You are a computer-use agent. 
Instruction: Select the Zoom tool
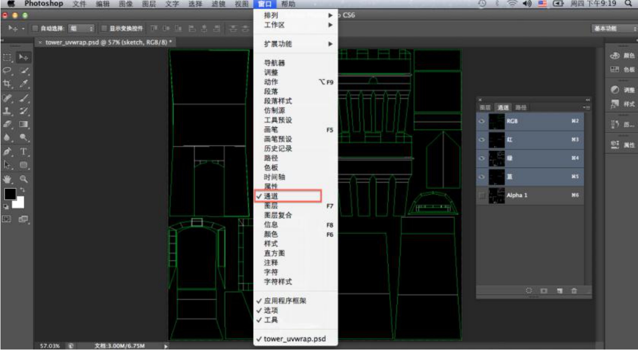(x=23, y=178)
